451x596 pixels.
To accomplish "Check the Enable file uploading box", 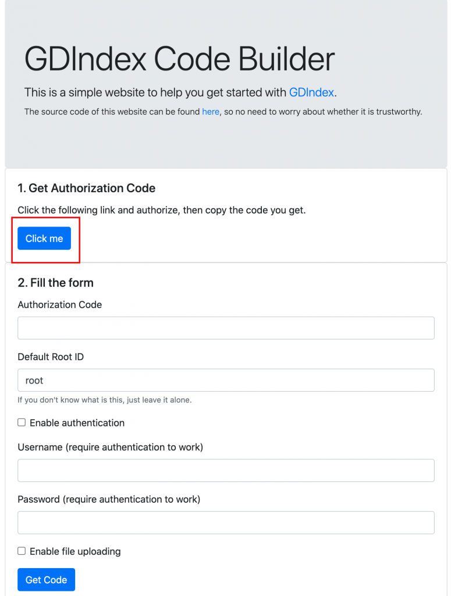I will coord(22,551).
